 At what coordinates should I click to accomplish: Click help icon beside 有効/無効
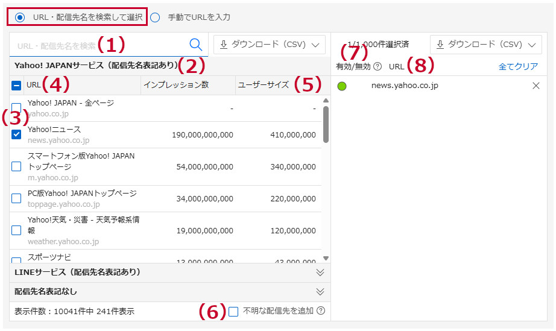378,66
